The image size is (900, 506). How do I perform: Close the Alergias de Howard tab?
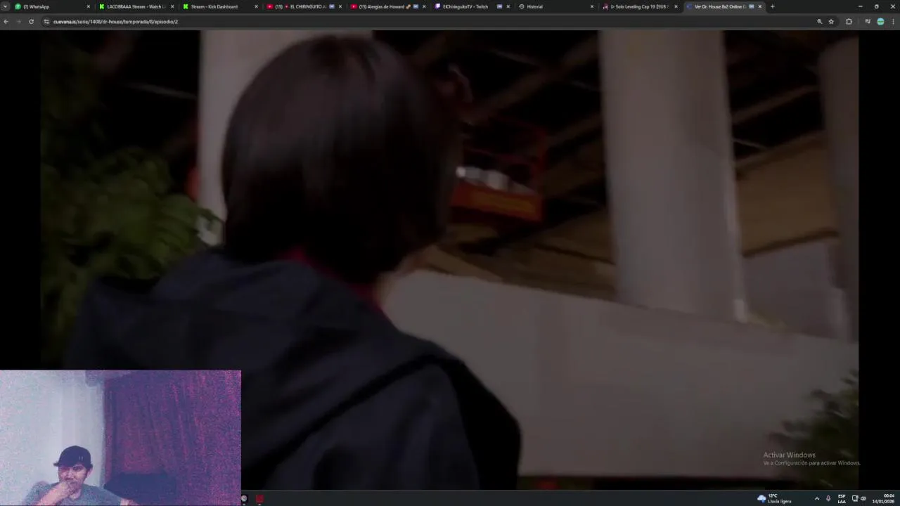click(424, 6)
